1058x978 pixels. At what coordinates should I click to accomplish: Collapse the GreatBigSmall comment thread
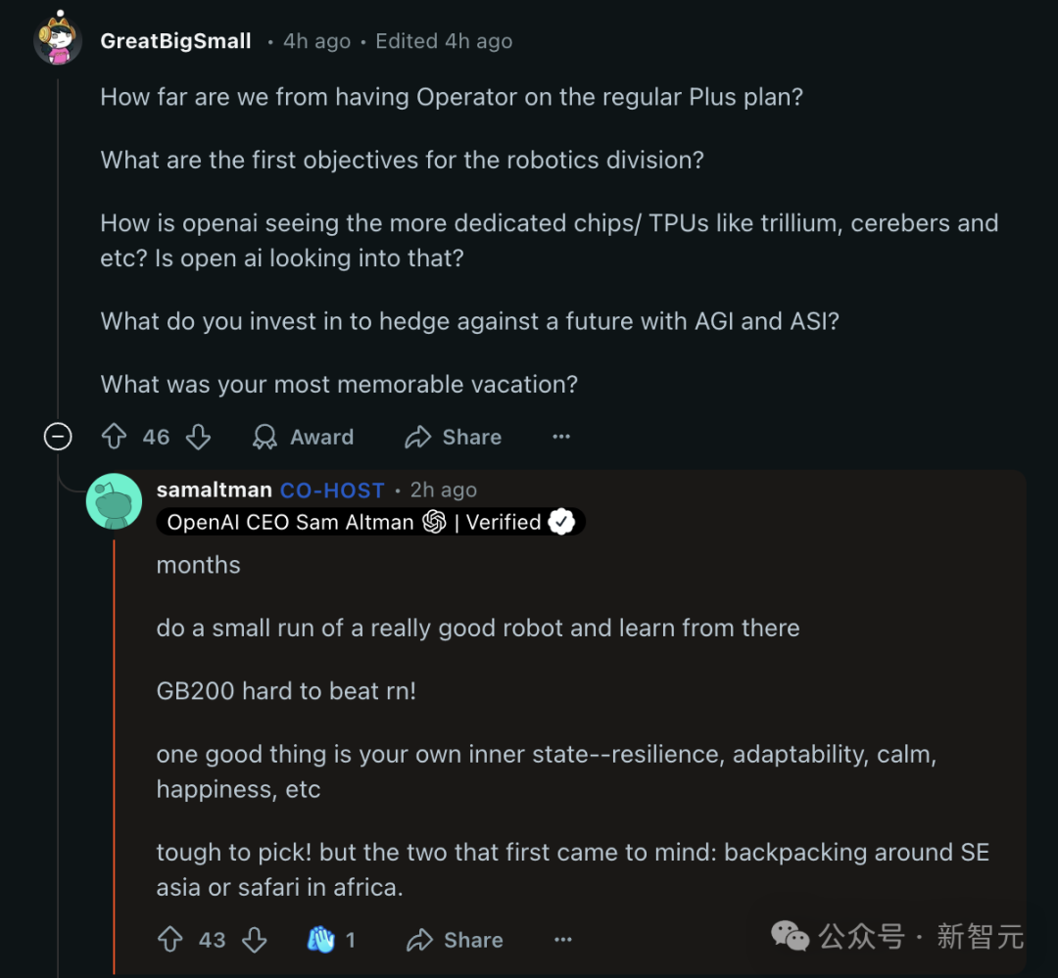click(58, 437)
